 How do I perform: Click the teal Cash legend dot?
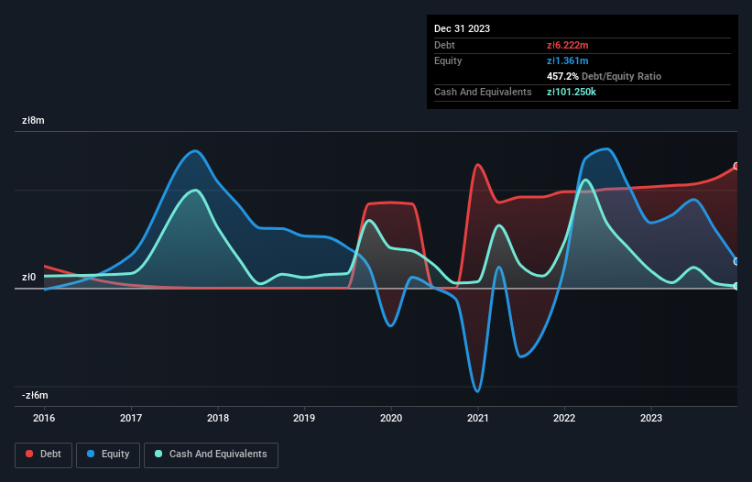tap(158, 454)
